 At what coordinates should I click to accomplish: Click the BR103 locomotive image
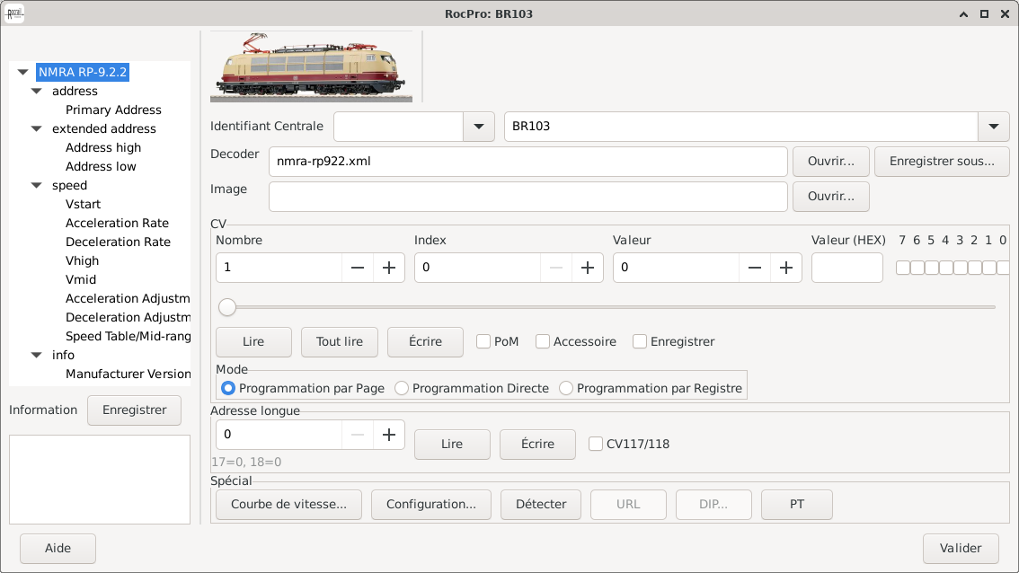[x=312, y=67]
